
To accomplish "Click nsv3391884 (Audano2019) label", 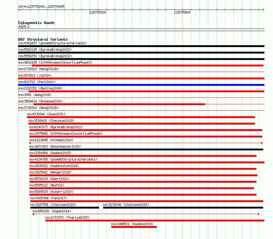I will point(50,153).
